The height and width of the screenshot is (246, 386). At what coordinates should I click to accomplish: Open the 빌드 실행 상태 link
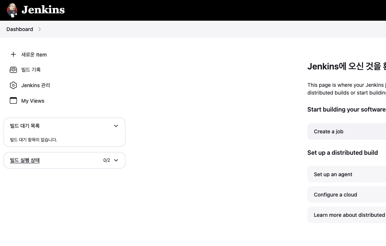[x=24, y=160]
